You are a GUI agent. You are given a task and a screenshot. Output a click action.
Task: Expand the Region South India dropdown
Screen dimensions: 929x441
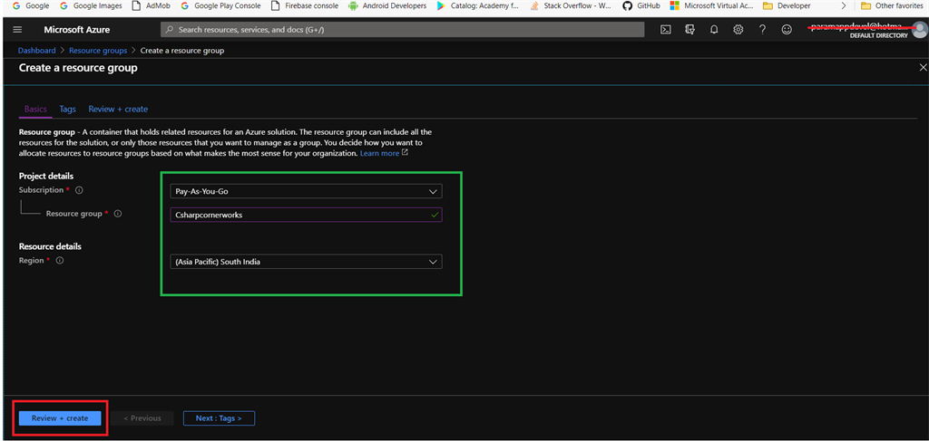pyautogui.click(x=306, y=262)
